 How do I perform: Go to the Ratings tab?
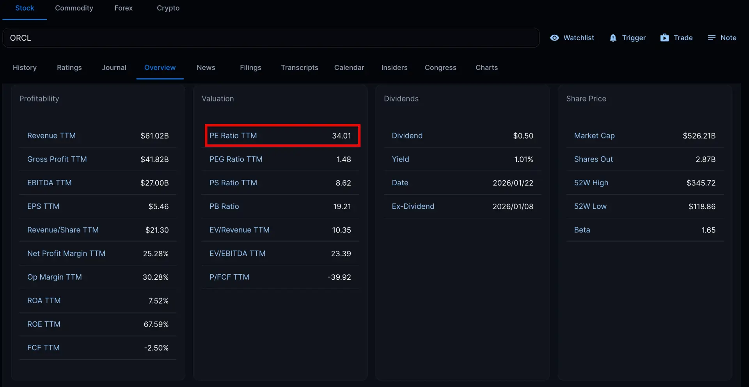(x=69, y=67)
